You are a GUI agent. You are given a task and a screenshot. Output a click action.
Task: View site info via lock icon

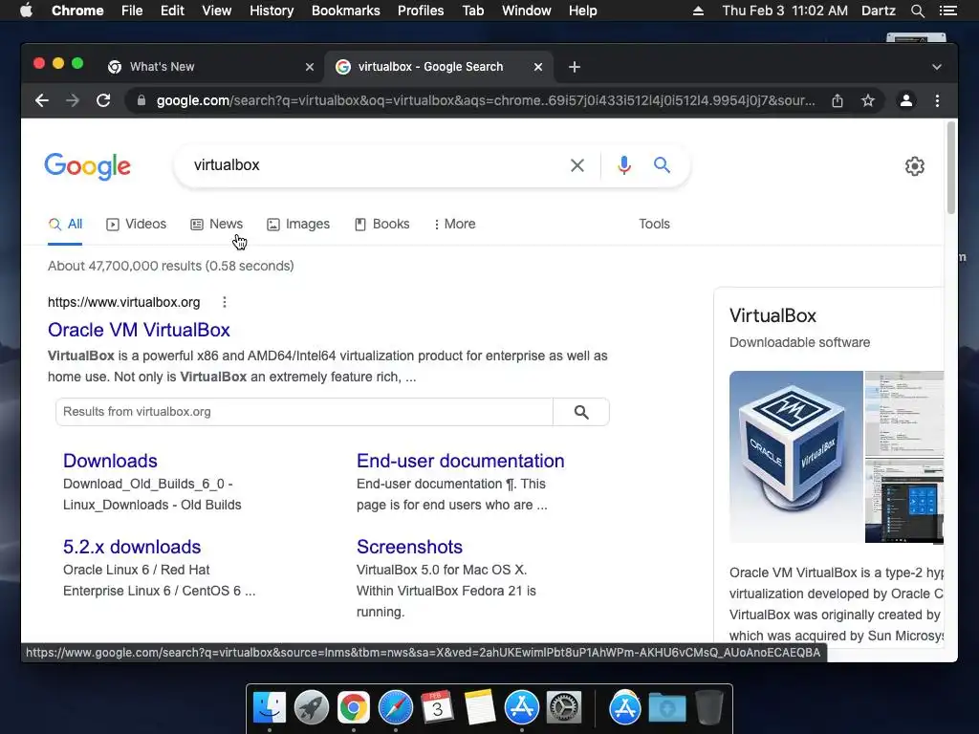[141, 100]
